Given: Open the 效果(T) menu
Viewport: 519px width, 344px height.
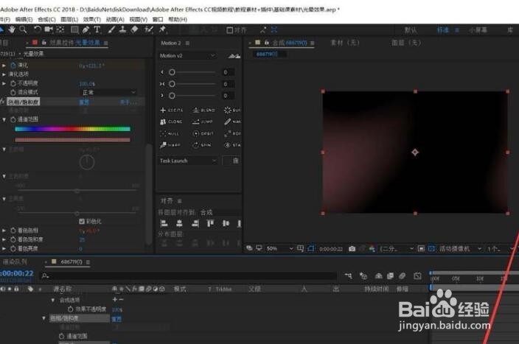Looking at the screenshot, I should pos(91,19).
